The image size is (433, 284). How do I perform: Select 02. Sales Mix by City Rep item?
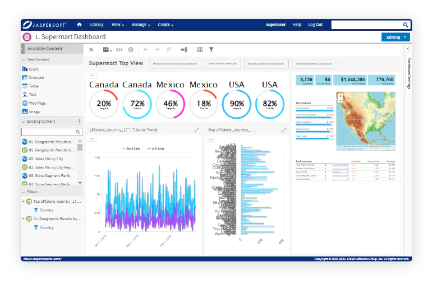point(48,167)
